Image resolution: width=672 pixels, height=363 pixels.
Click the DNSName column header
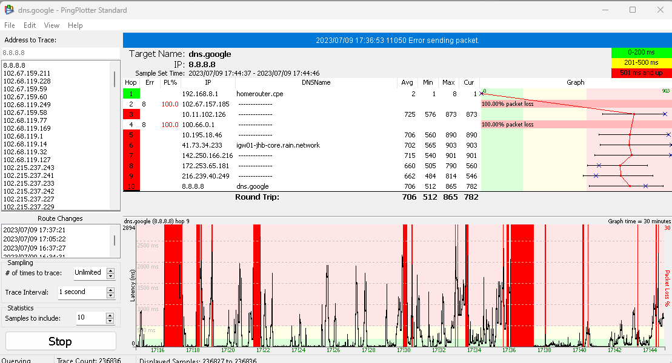tap(316, 83)
